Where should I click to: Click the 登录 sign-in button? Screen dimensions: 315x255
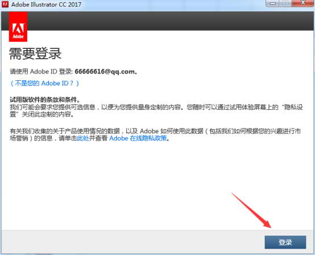coord(285,242)
